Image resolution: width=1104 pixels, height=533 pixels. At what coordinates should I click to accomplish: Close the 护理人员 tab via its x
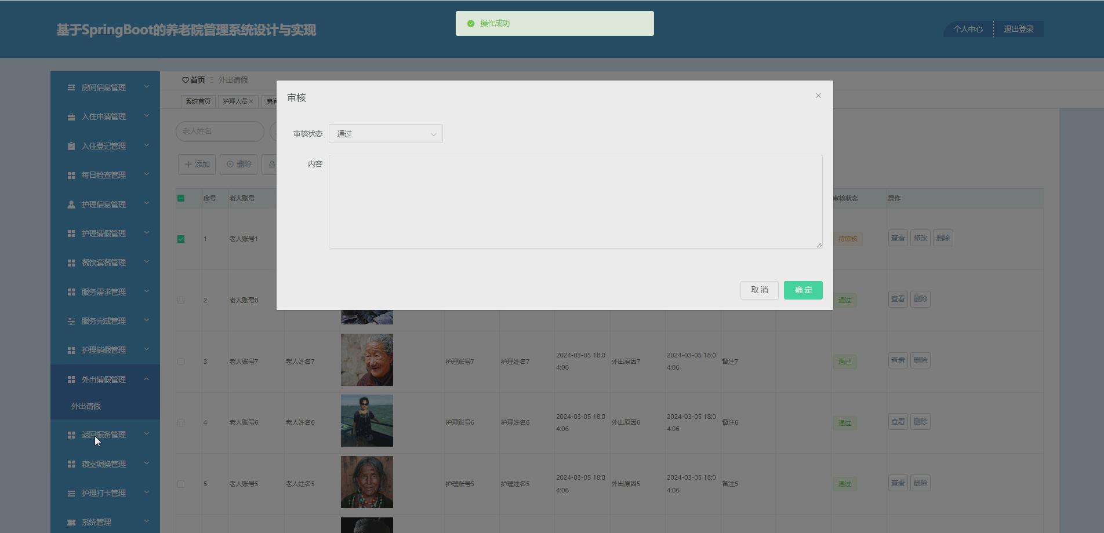point(251,101)
